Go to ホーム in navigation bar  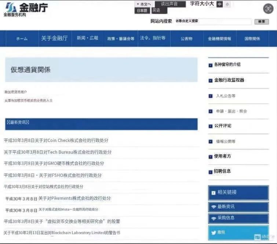point(22,39)
